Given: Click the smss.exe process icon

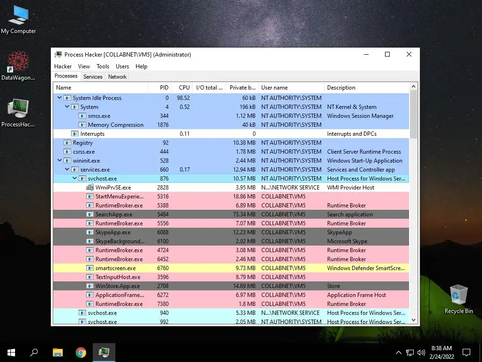Looking at the screenshot, I should tap(82, 116).
